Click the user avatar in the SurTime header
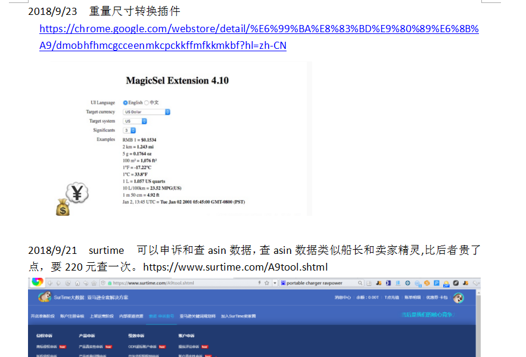 458,297
